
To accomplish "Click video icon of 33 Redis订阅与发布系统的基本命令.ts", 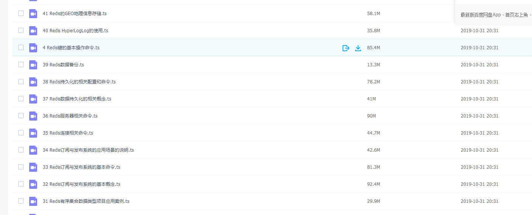I will [33, 167].
